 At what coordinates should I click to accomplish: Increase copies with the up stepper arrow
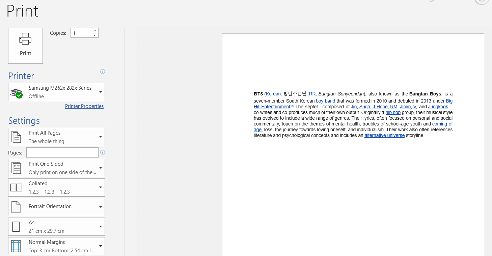coord(94,30)
